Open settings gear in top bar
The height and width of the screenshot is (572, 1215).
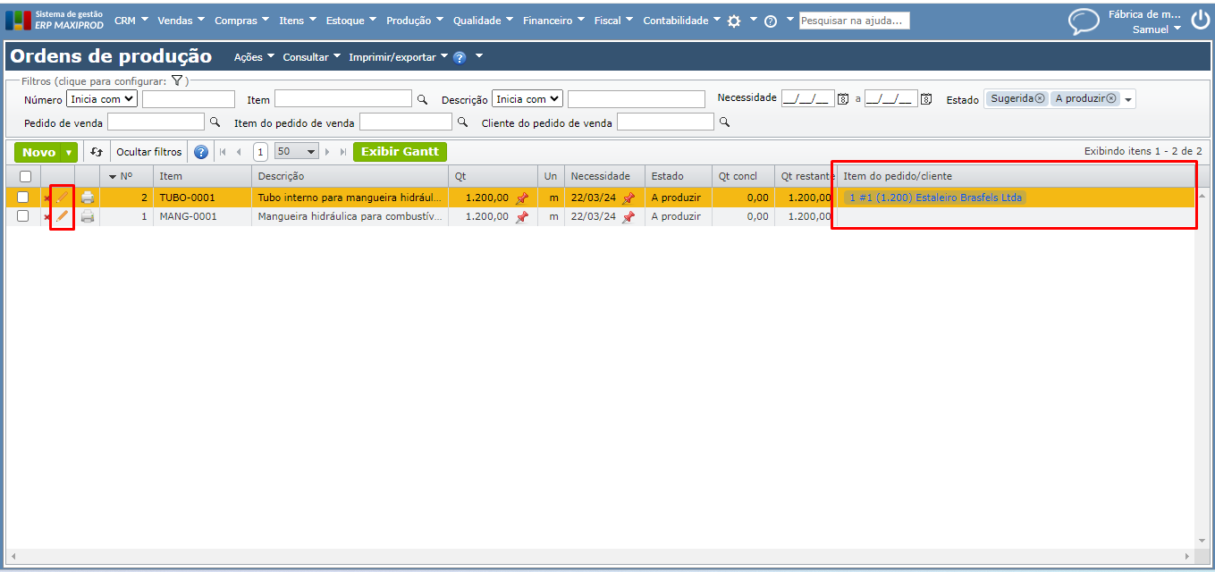click(734, 21)
